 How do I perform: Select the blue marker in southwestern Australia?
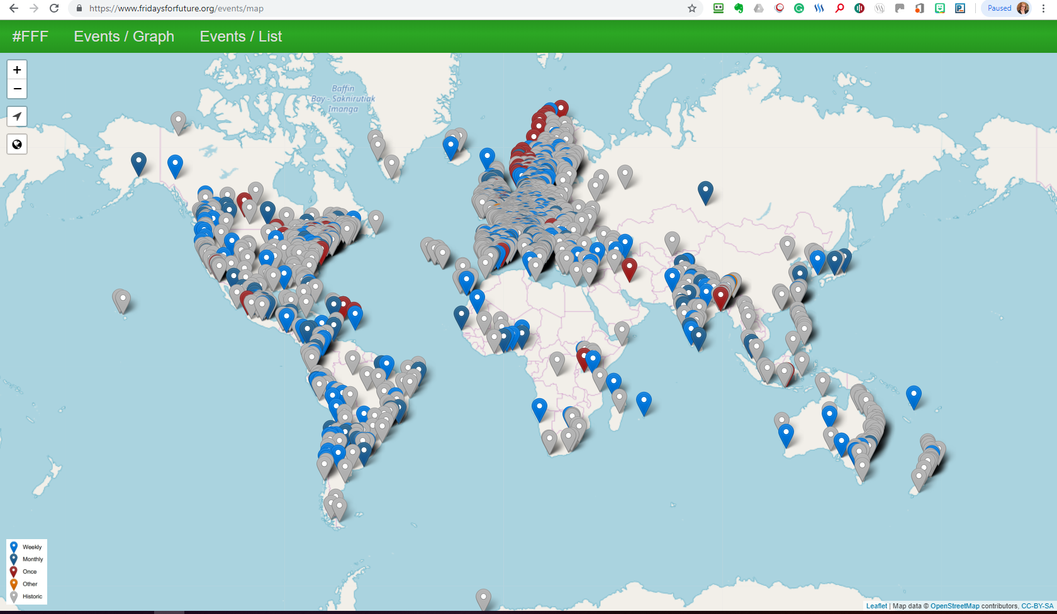pos(786,435)
